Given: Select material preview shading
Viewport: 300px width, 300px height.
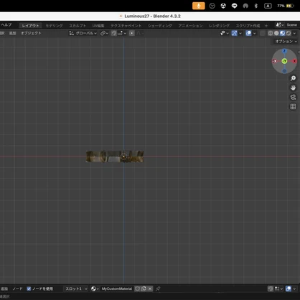Looking at the screenshot, I should point(282,33).
